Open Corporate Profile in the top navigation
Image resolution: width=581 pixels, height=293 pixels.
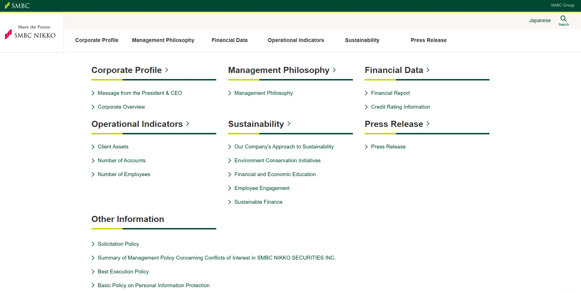pos(97,40)
